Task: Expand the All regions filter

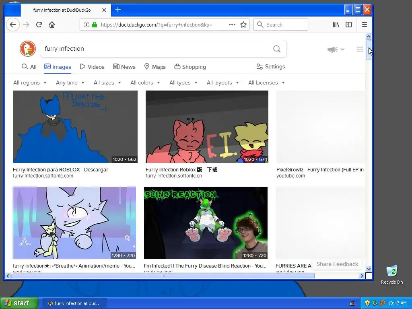Action: [x=30, y=82]
